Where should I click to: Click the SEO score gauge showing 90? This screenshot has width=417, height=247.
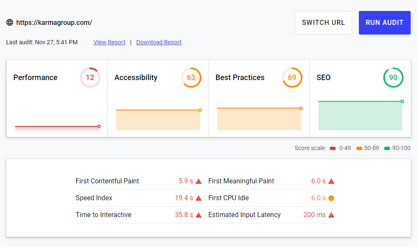click(393, 78)
